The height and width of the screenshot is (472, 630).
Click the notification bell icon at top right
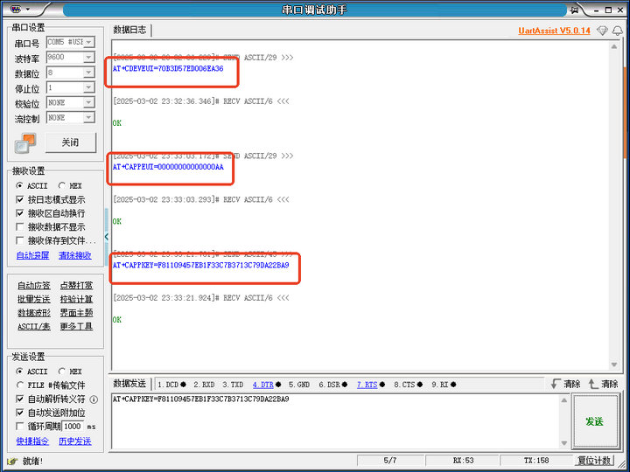click(x=617, y=31)
